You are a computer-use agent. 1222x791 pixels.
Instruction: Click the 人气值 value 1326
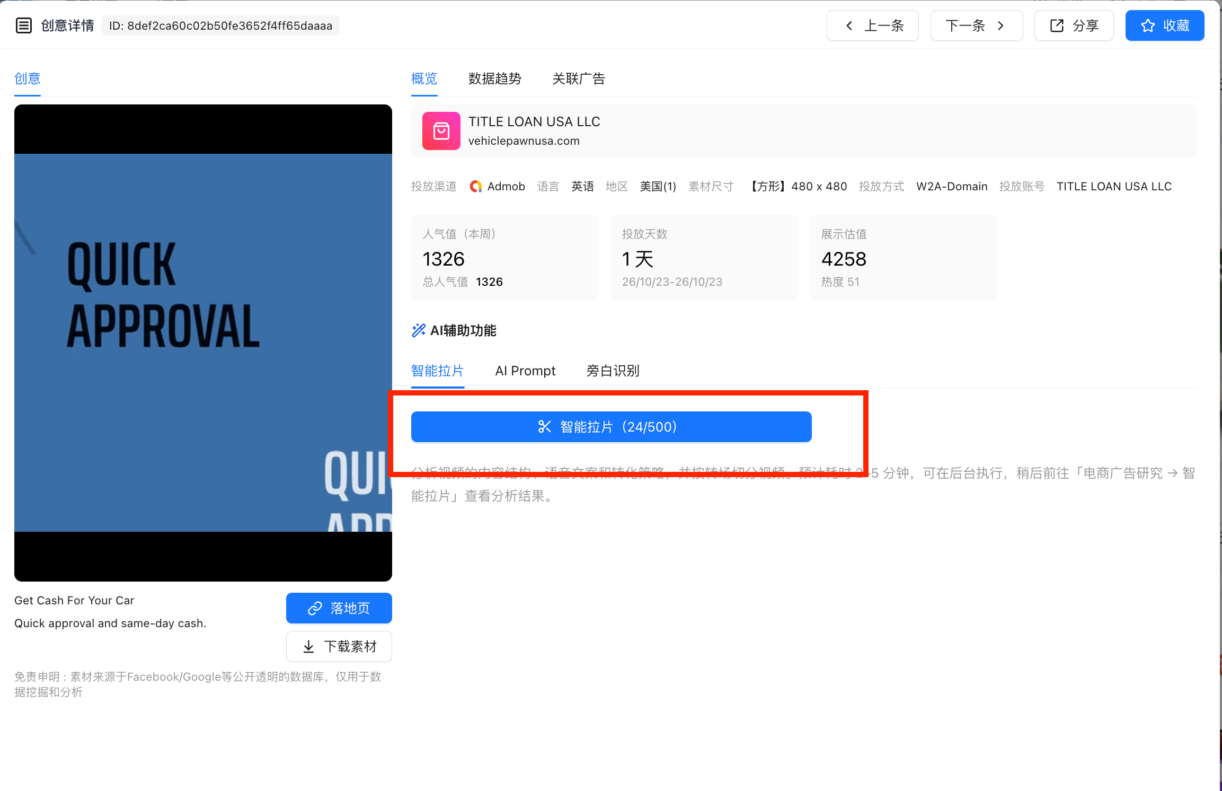coord(444,259)
